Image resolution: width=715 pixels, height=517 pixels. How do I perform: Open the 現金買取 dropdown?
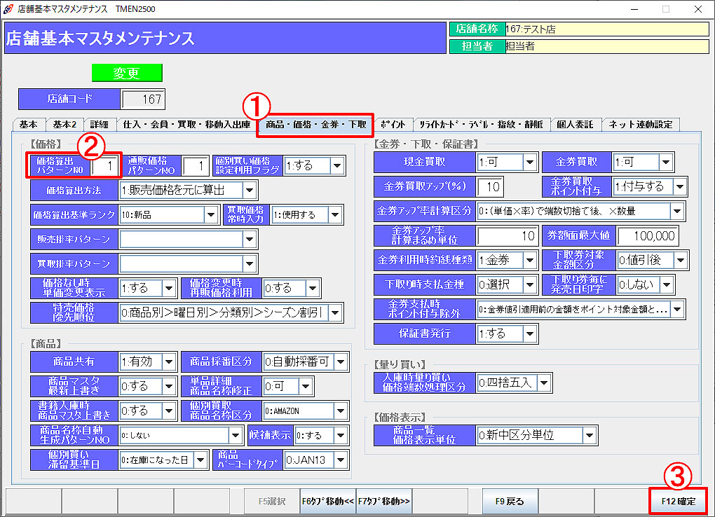click(530, 163)
